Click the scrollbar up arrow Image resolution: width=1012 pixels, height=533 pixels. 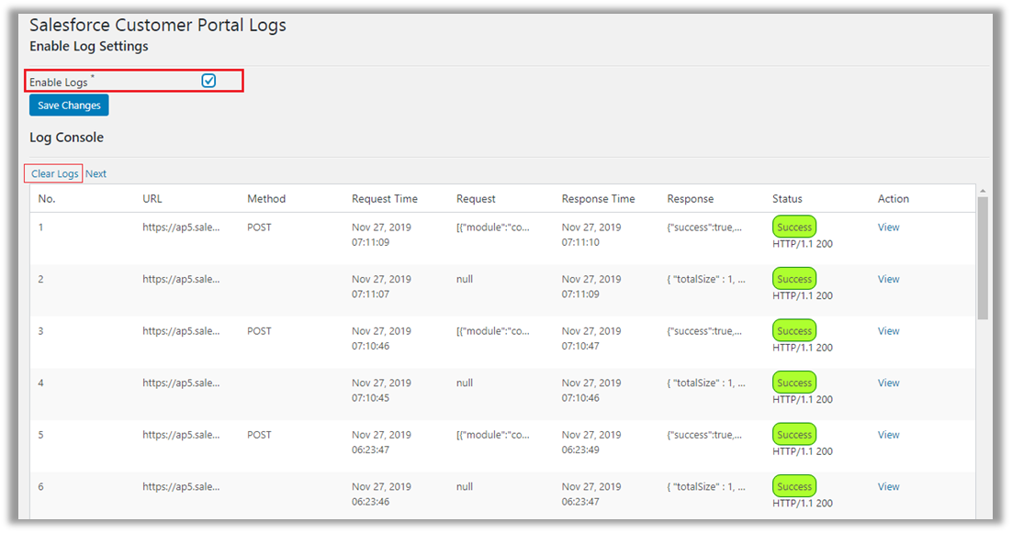pos(983,191)
